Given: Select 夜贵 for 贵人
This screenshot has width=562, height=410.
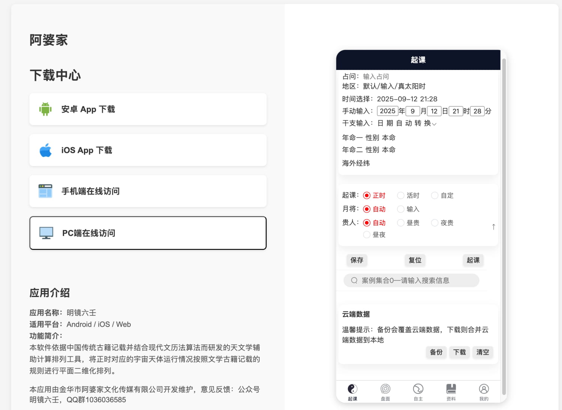Looking at the screenshot, I should pyautogui.click(x=435, y=223).
